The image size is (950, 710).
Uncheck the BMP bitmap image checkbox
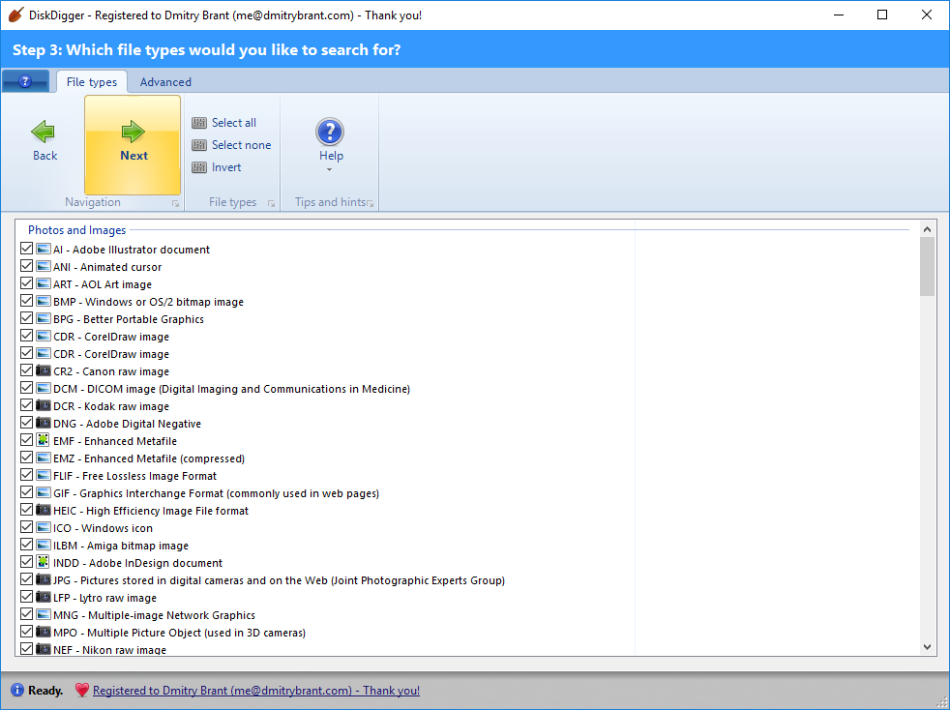[x=26, y=302]
